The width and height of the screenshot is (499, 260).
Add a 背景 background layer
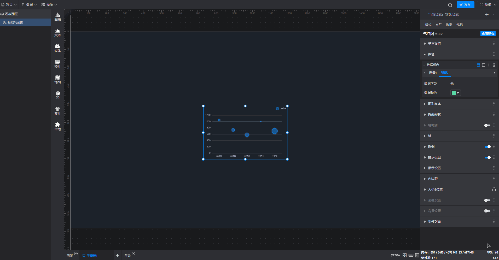pos(133,254)
